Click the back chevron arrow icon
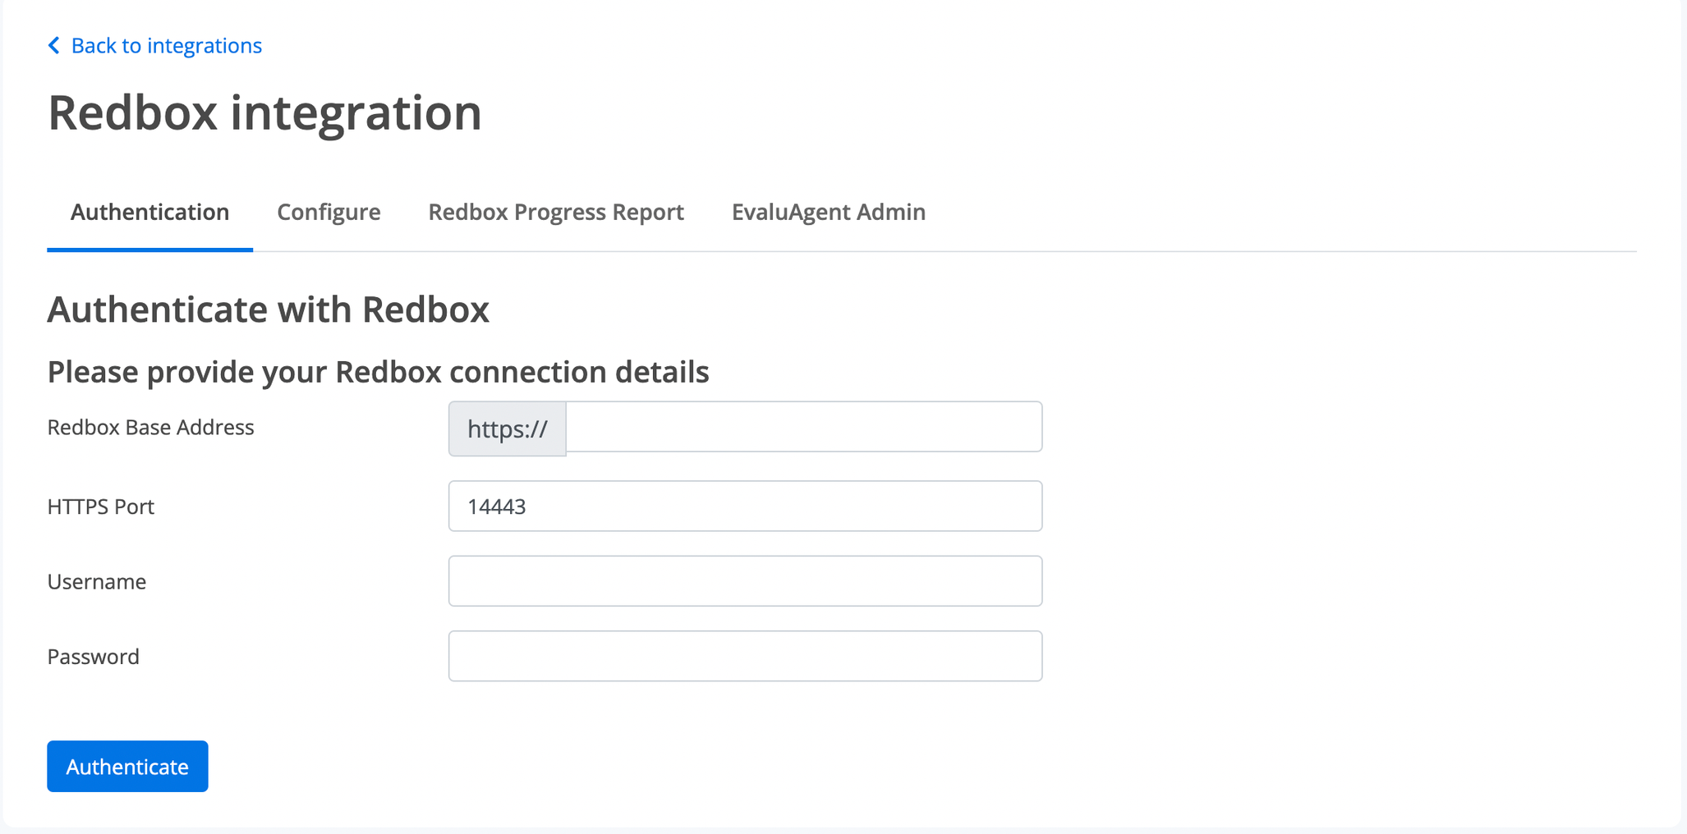Image resolution: width=1687 pixels, height=834 pixels. [x=54, y=45]
